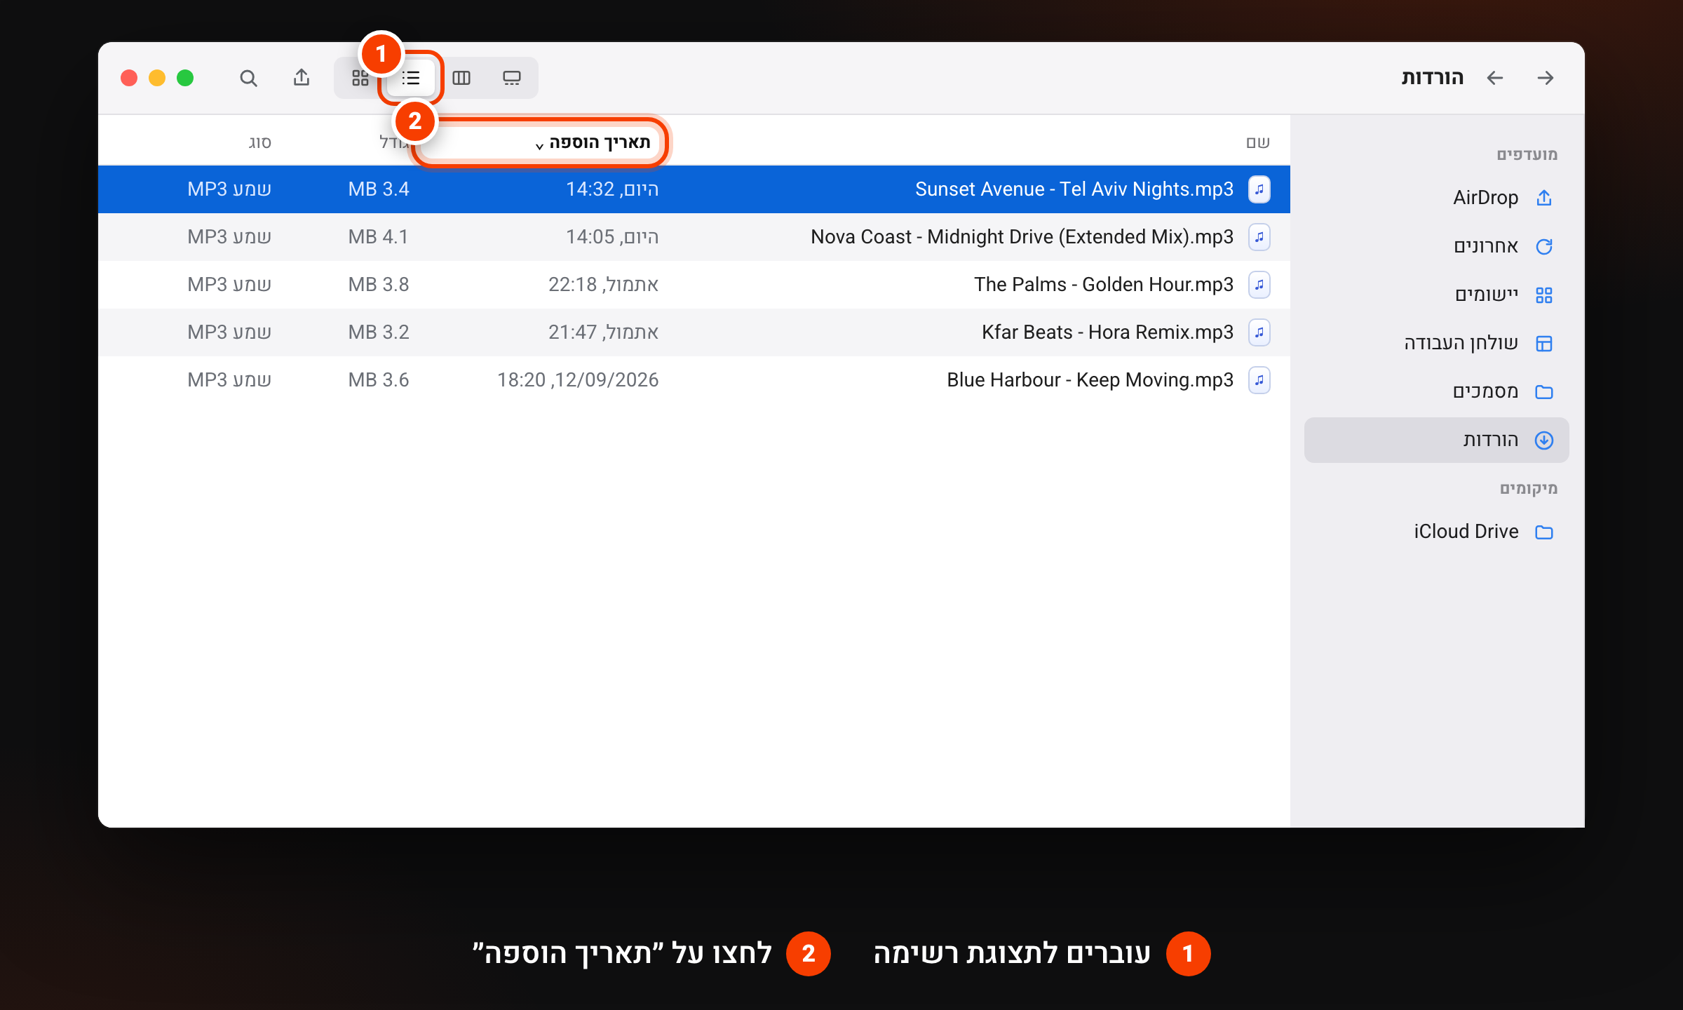The width and height of the screenshot is (1683, 1010).
Task: Click the אחרונים clock icon
Action: click(x=1544, y=246)
